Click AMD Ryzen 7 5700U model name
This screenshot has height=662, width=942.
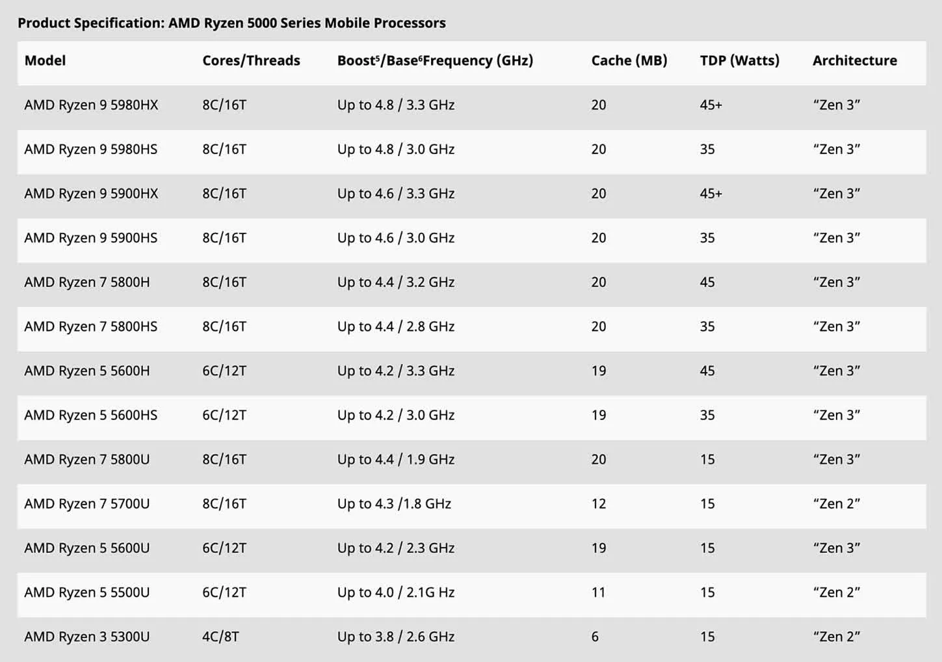tap(87, 504)
